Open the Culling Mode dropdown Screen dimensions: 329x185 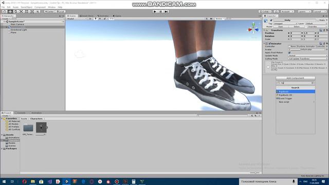[x=308, y=59]
